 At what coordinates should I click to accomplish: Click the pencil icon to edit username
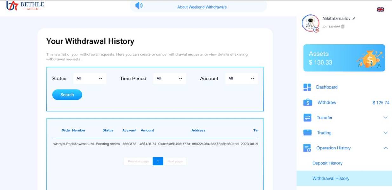coord(354,18)
